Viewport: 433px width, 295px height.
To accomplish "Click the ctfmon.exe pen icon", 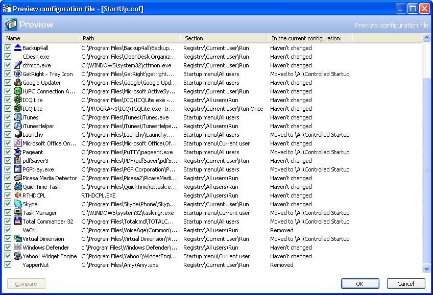I will tap(18, 65).
